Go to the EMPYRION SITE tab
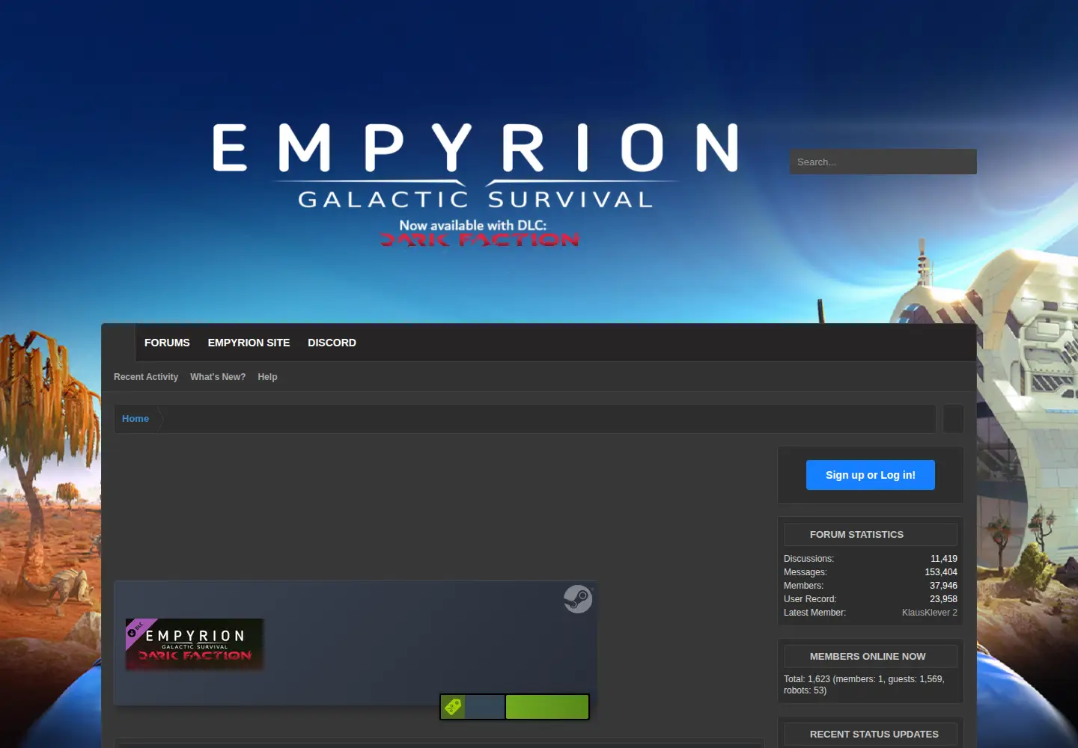 click(249, 343)
